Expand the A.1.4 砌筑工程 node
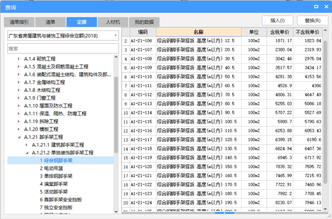The width and height of the screenshot is (332, 219). point(19,59)
